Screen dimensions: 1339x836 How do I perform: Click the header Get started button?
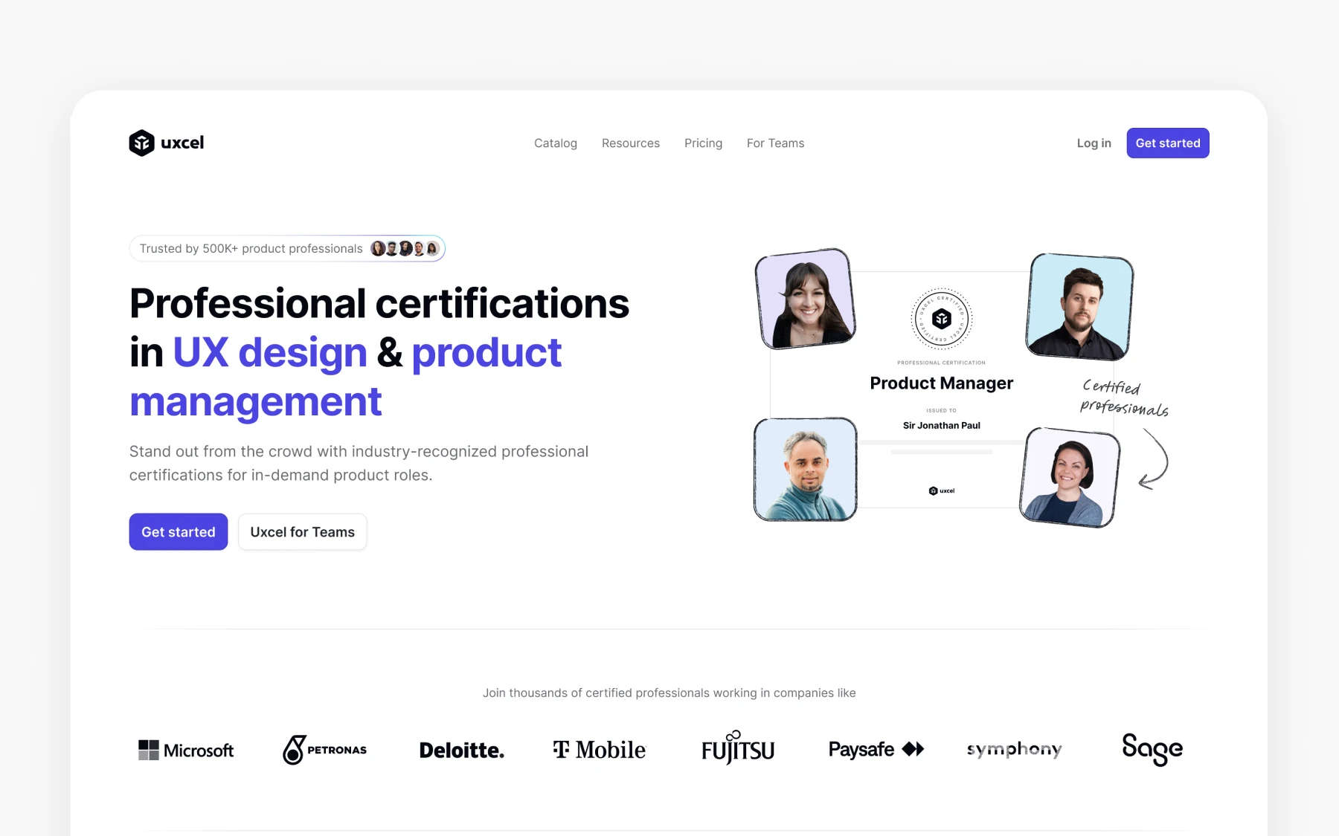click(x=1168, y=143)
